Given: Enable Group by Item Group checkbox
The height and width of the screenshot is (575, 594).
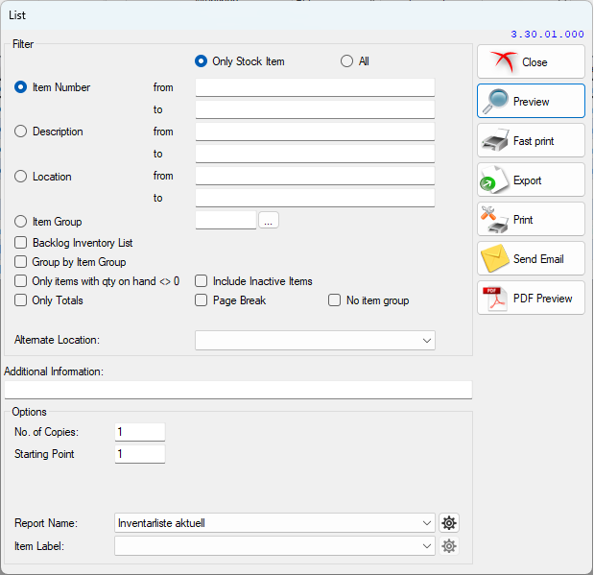Looking at the screenshot, I should pyautogui.click(x=20, y=262).
